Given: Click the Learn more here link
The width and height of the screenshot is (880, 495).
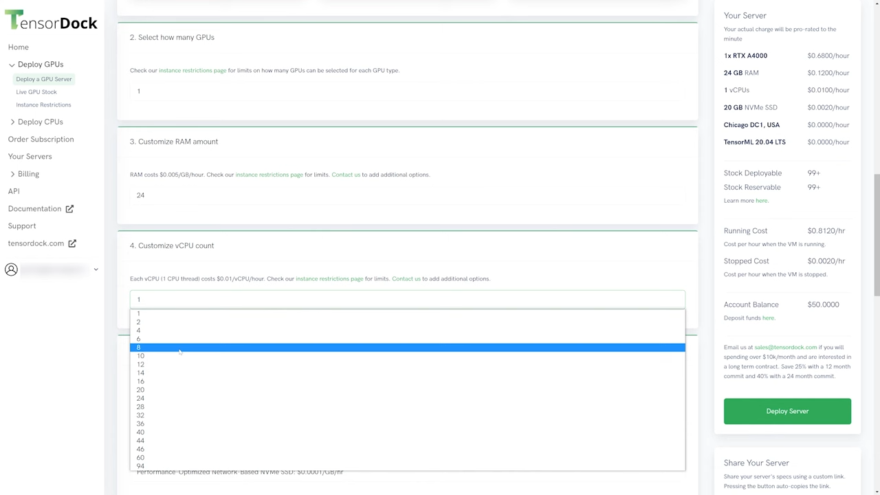Looking at the screenshot, I should click(x=762, y=201).
